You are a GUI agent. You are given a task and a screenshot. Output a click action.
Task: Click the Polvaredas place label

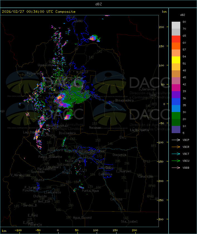click(x=35, y=73)
